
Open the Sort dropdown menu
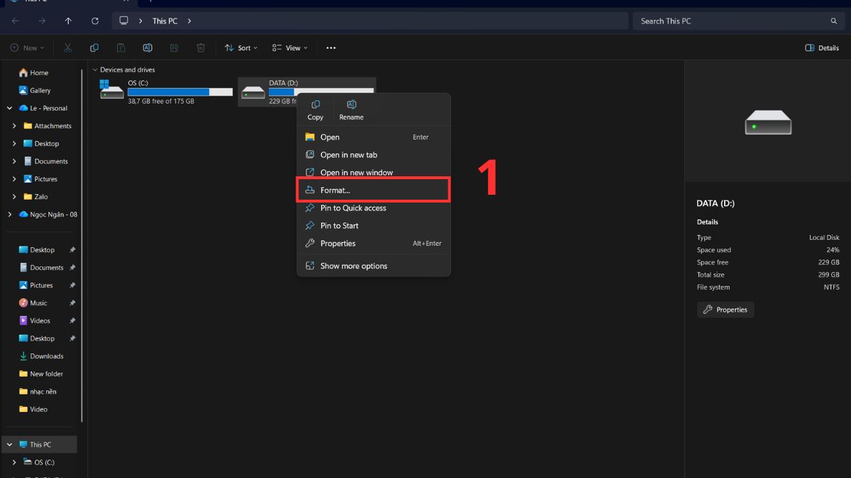pyautogui.click(x=240, y=47)
